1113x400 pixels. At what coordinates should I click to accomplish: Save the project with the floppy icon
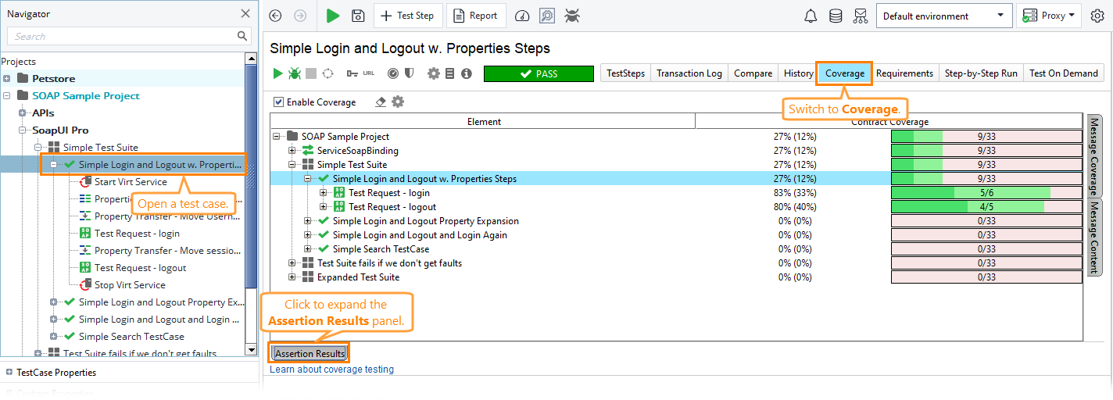point(358,16)
